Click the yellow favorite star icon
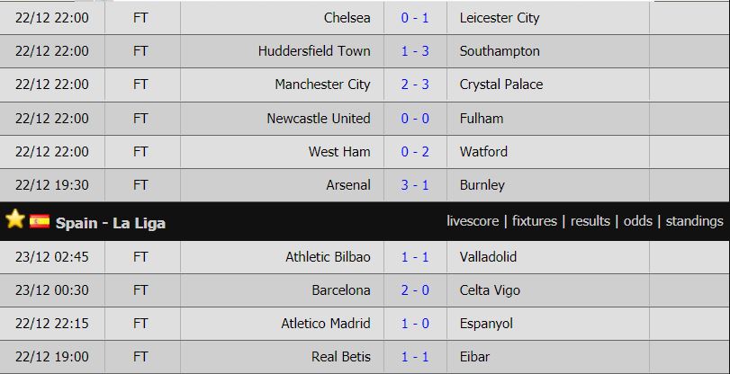Image resolution: width=730 pixels, height=374 pixels. 15,219
